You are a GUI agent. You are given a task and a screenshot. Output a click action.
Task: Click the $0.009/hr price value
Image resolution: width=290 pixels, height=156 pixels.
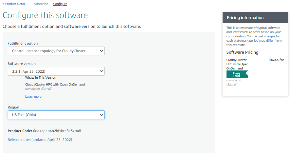277,60
